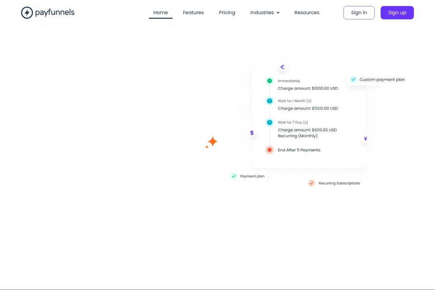
Task: Click the euro currency icon
Action: (282, 67)
